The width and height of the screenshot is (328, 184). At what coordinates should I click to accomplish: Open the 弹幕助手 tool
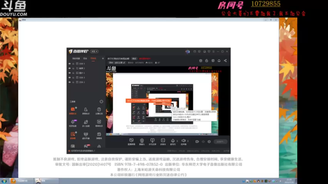point(73,111)
